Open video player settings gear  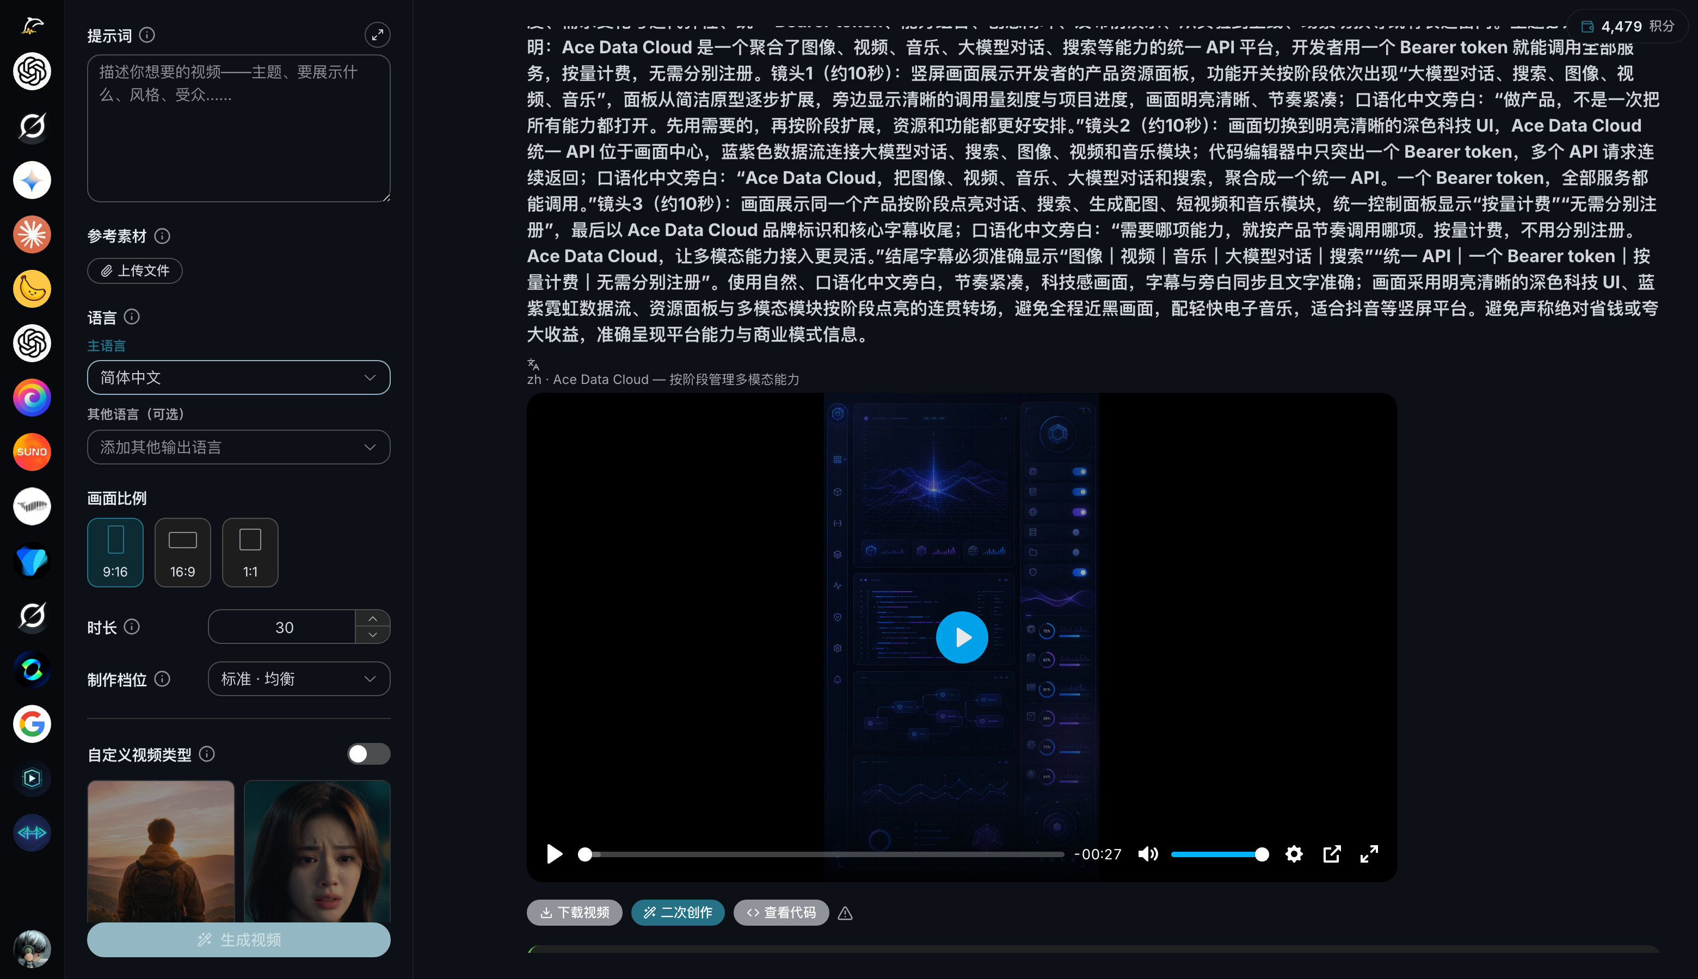pos(1294,854)
